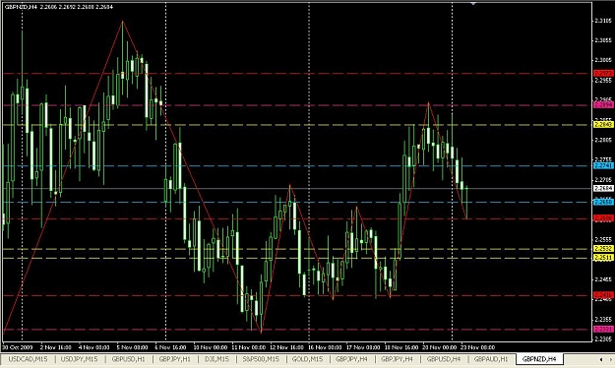Click the magenta 2.2331 price label

pos(603,329)
